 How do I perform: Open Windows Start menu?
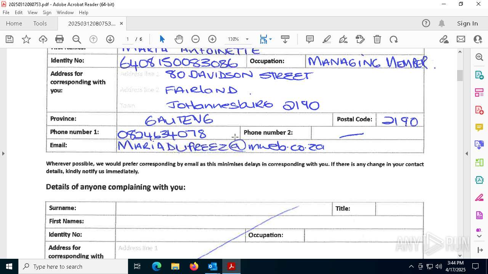pos(9,266)
